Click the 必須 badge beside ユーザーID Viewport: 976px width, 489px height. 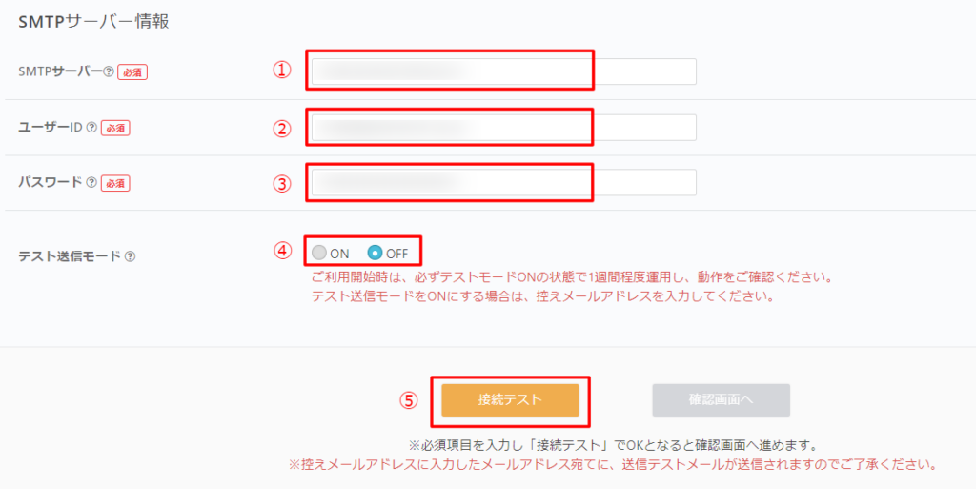coord(115,128)
